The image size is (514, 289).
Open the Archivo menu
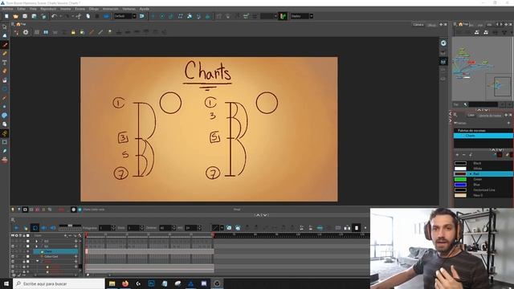pos(7,9)
